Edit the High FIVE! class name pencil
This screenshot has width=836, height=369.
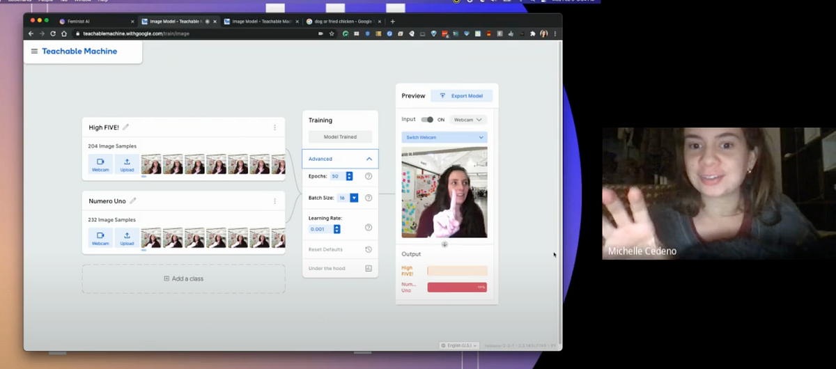(x=126, y=127)
